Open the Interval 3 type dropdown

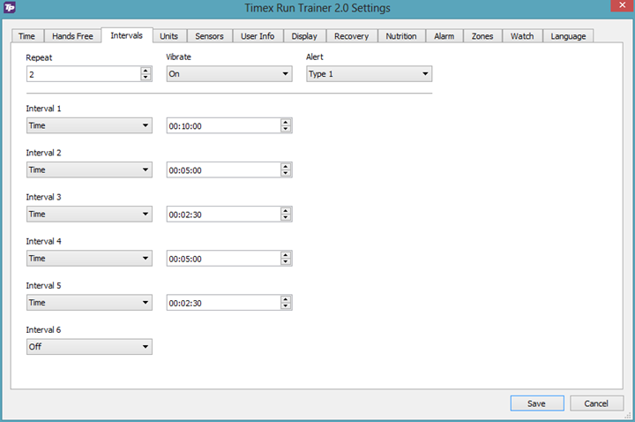[x=89, y=214]
